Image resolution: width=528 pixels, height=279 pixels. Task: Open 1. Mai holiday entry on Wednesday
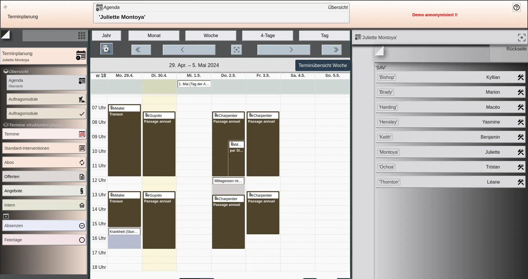(x=194, y=84)
